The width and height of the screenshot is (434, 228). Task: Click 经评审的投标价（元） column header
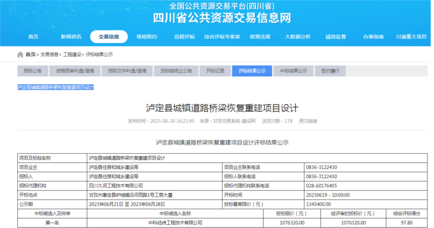[353, 213]
